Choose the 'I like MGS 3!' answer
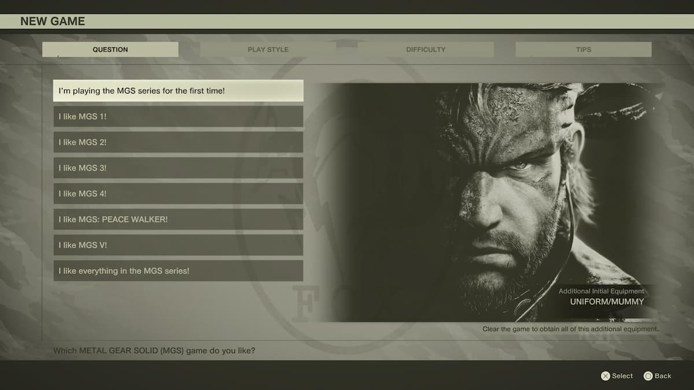Screen dimensions: 694x390 178,168
